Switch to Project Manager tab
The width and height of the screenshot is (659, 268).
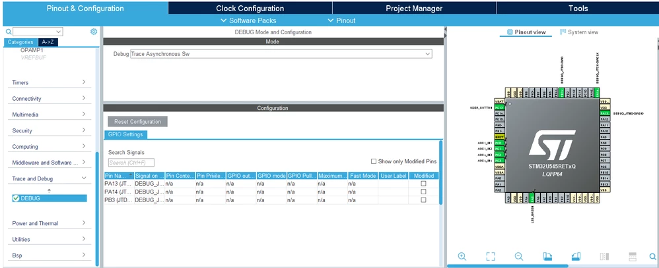[414, 8]
